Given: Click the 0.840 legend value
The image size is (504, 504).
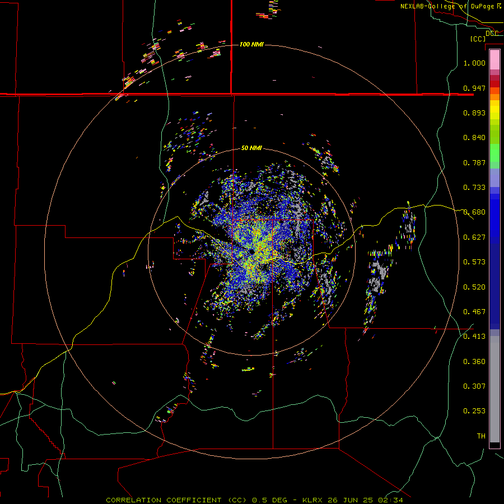Looking at the screenshot, I should click(474, 137).
